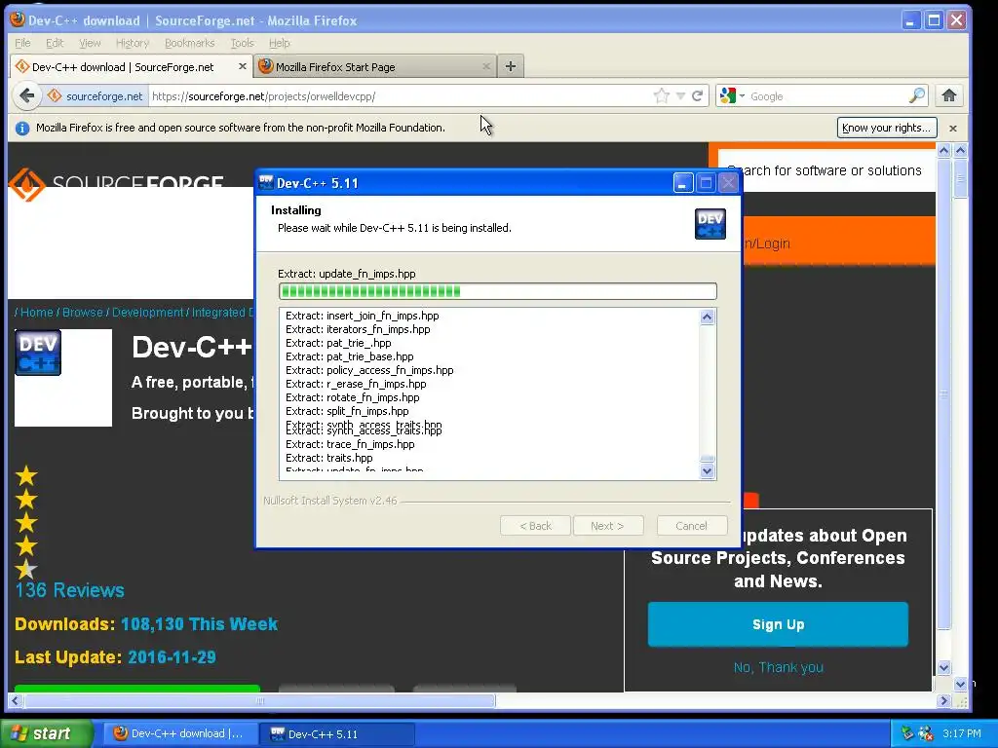The height and width of the screenshot is (748, 998).
Task: Switch to Dev-C++ 5.11 taskbar button
Action: 337,733
